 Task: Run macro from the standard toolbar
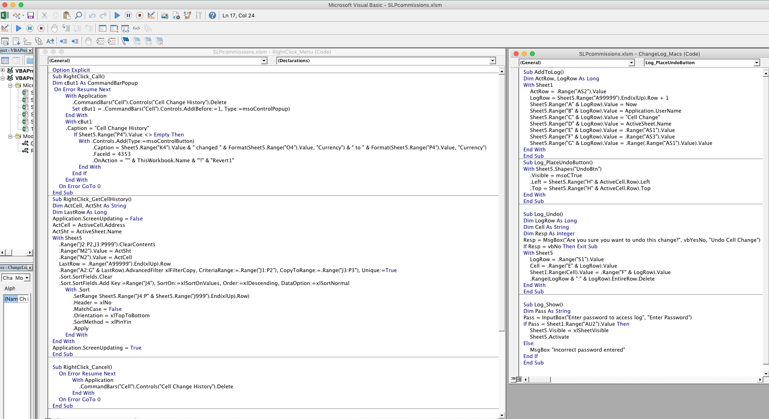coord(117,15)
